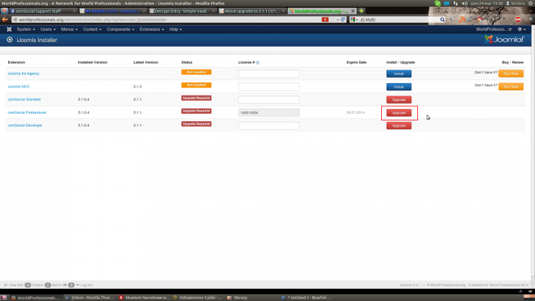Click Buy Now for iJoomla Ad Agency
This screenshot has height=301, width=535.
pyautogui.click(x=511, y=74)
